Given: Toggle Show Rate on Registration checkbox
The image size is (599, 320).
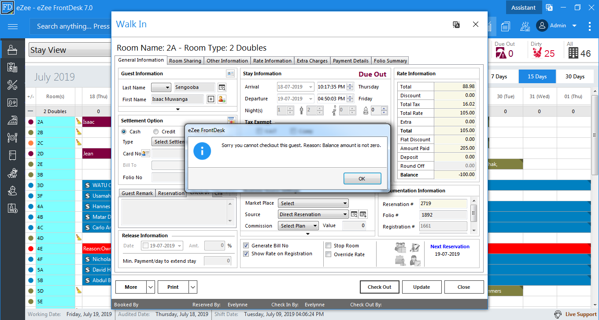Looking at the screenshot, I should (x=246, y=254).
